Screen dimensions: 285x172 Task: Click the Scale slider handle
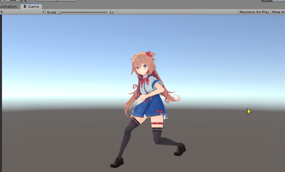click(x=59, y=12)
